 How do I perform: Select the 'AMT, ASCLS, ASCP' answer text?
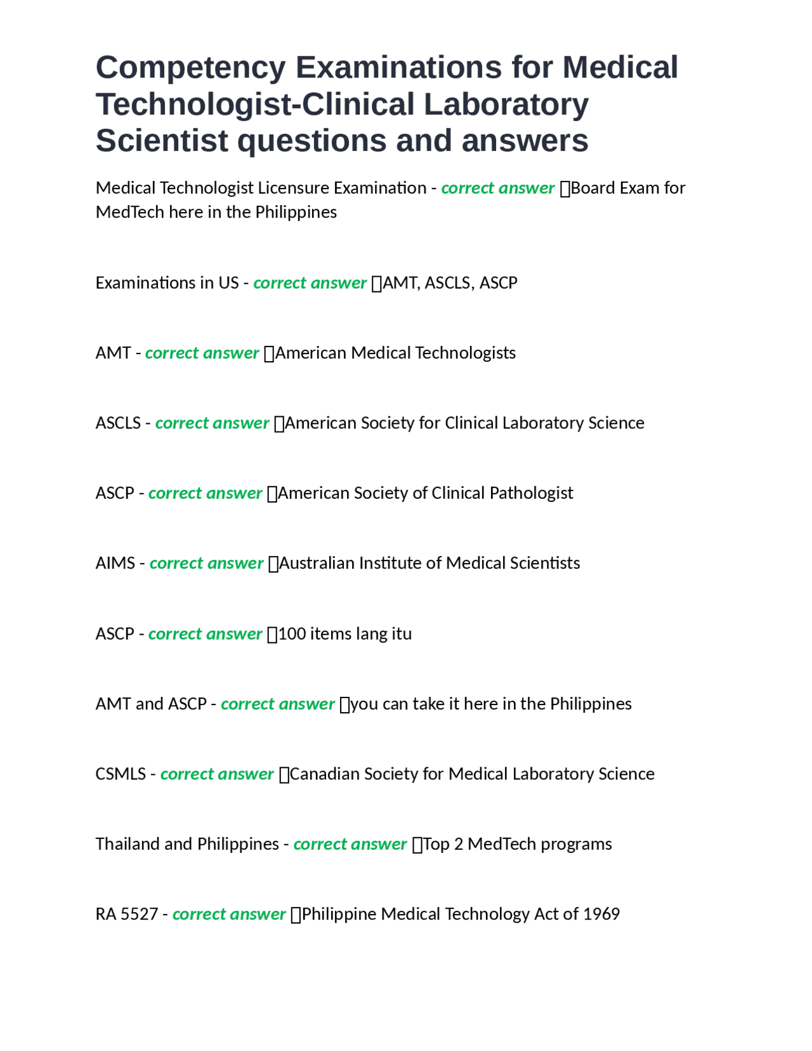coord(450,282)
